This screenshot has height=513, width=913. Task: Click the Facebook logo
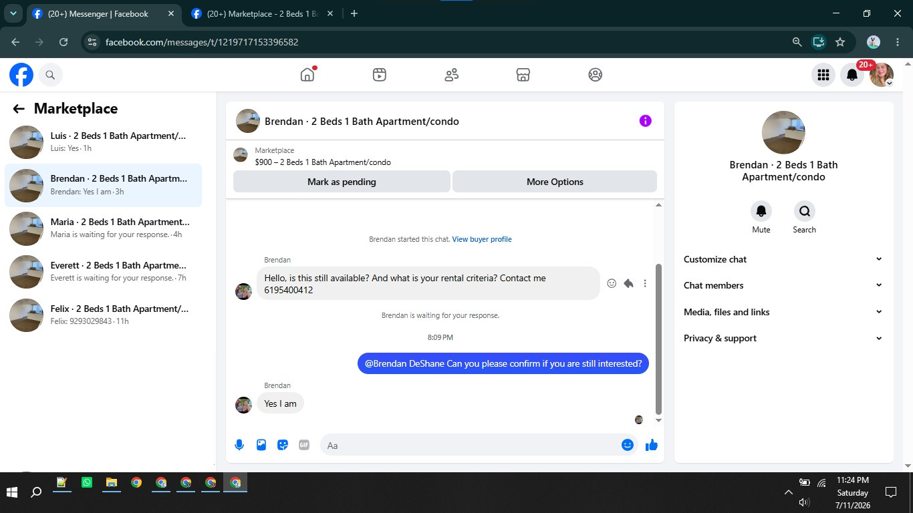pyautogui.click(x=21, y=75)
